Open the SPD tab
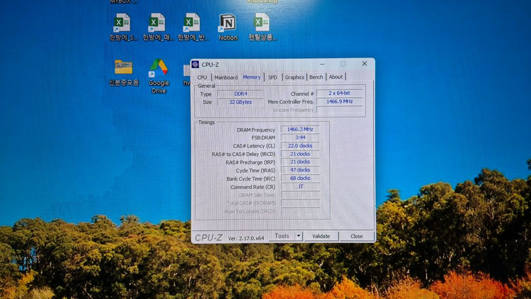The width and height of the screenshot is (531, 299). (x=272, y=77)
